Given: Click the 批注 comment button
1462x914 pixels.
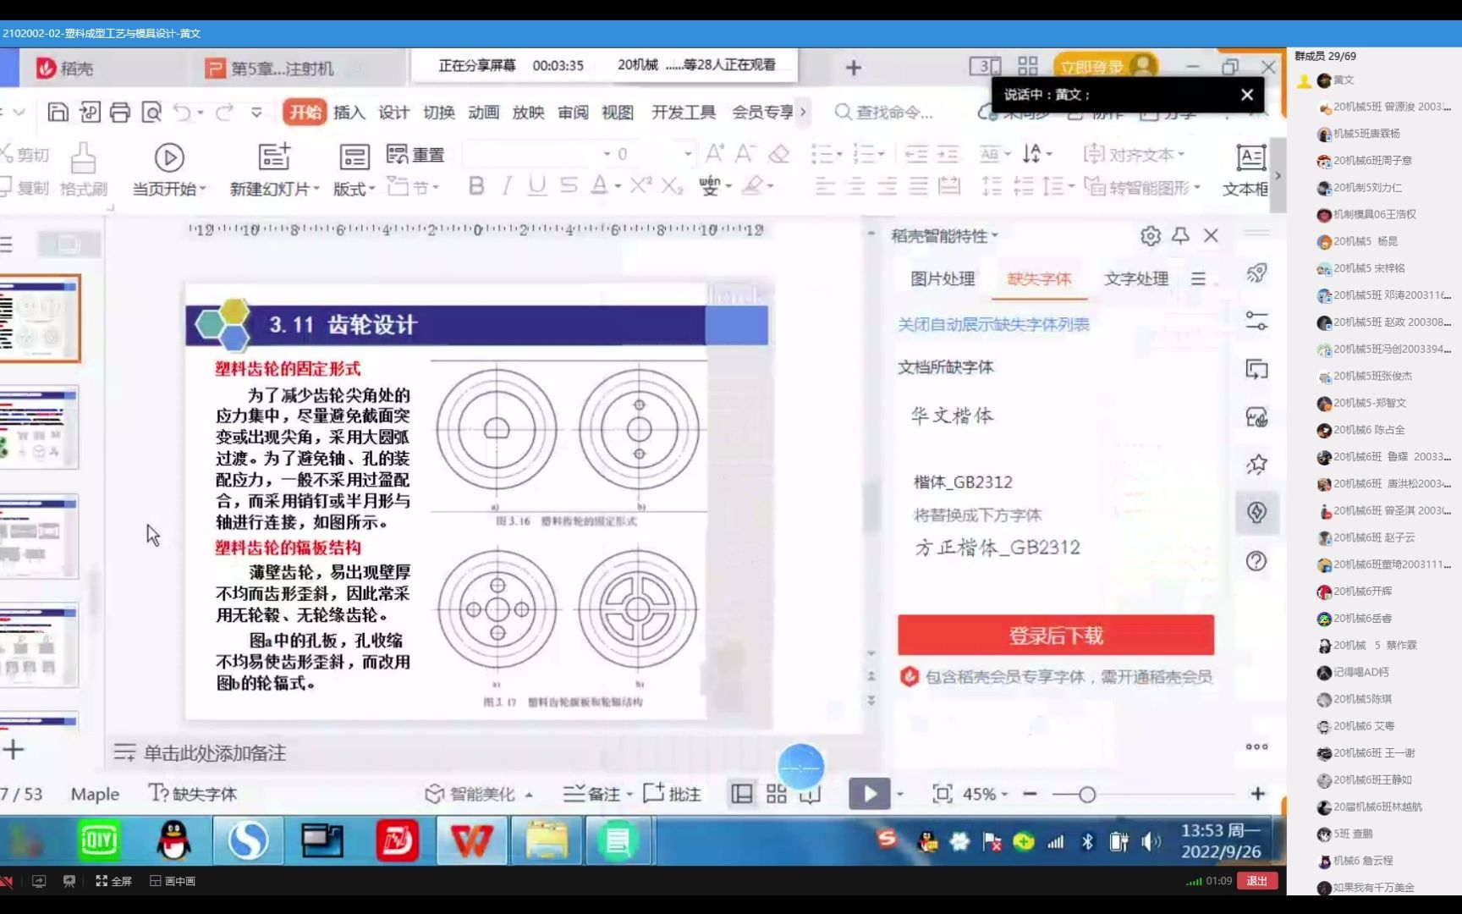Looking at the screenshot, I should [673, 795].
